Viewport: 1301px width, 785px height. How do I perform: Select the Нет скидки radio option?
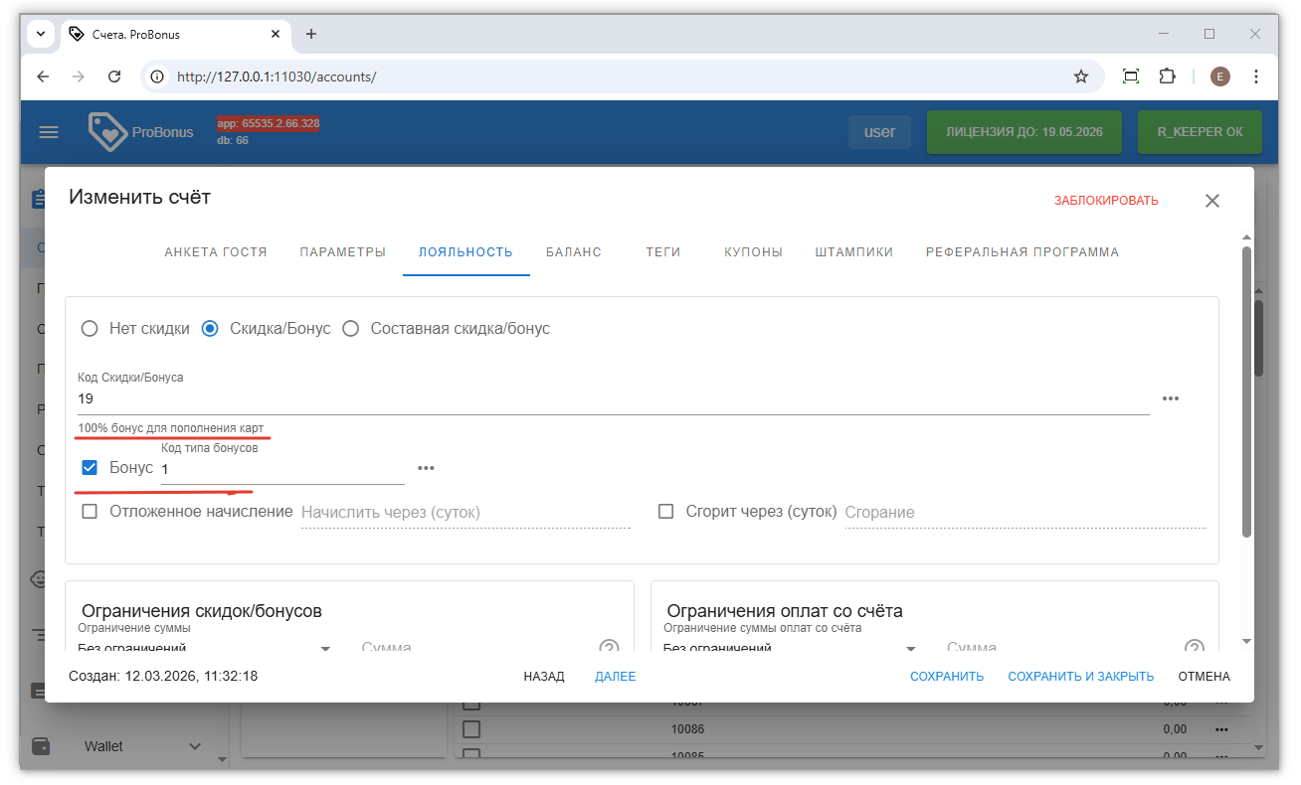point(91,329)
